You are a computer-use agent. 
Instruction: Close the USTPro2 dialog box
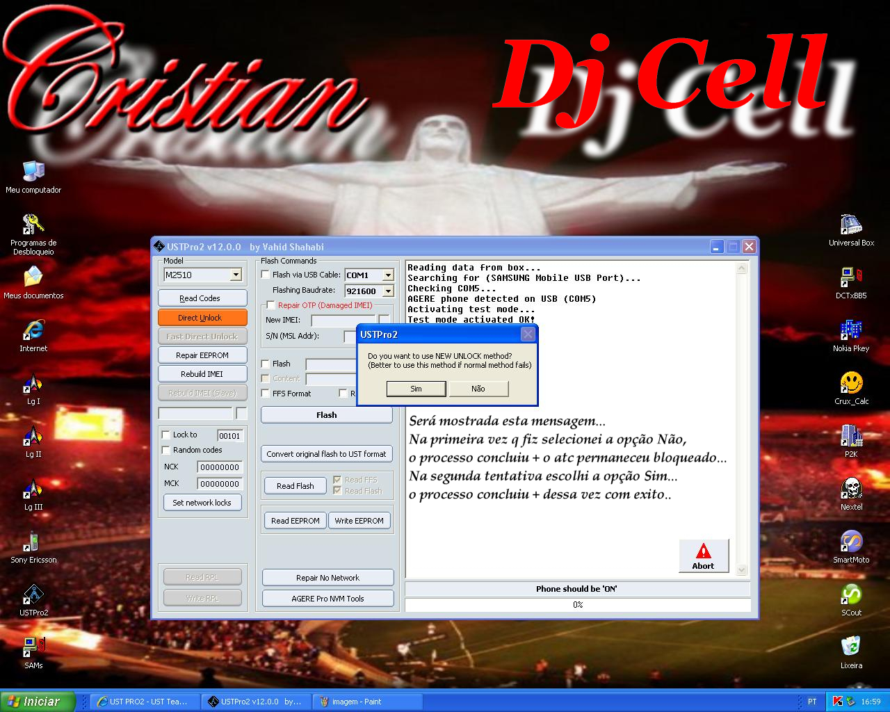pos(528,334)
